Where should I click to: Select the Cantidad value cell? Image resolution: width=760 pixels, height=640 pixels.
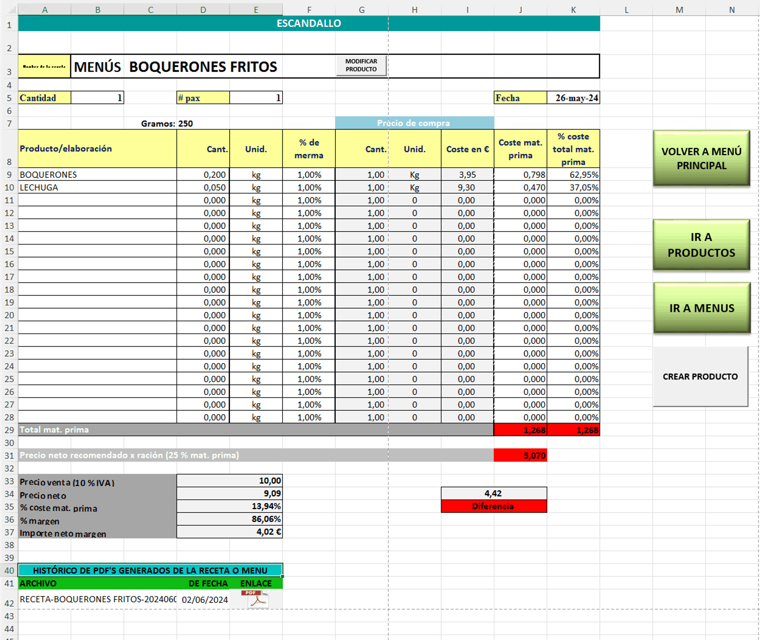(x=97, y=98)
